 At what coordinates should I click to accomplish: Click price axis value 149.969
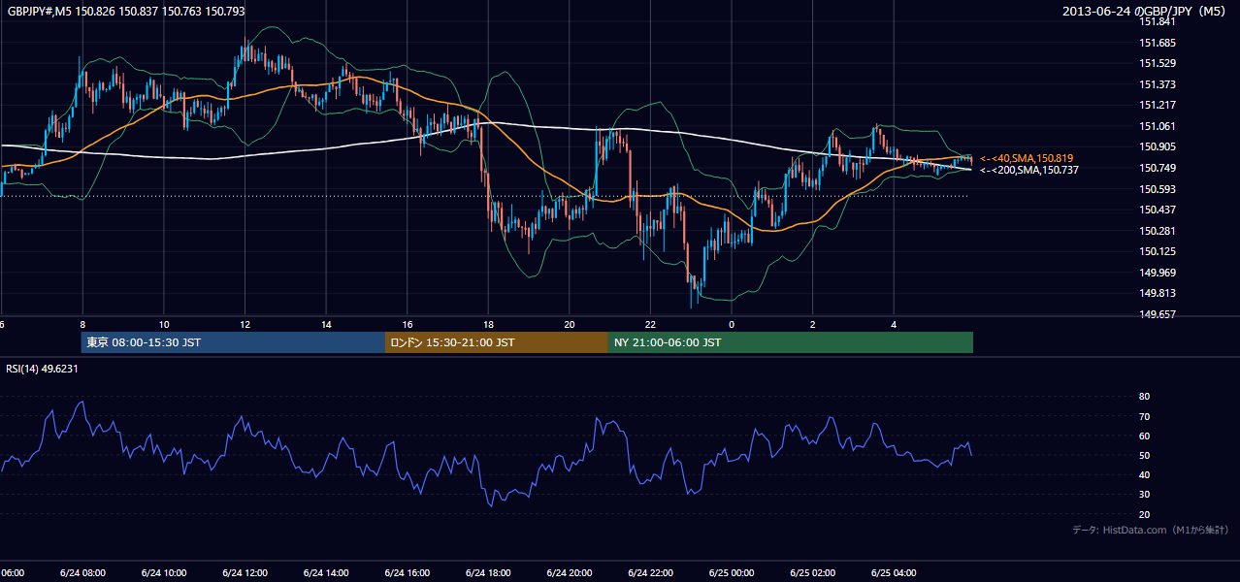point(1158,273)
